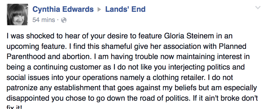
Task: Click the globe public-audience icon
Action: click(64, 20)
